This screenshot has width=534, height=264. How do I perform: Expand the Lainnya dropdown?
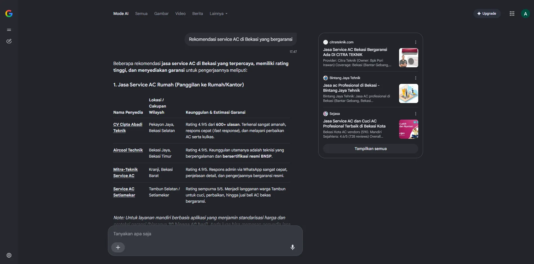click(219, 14)
